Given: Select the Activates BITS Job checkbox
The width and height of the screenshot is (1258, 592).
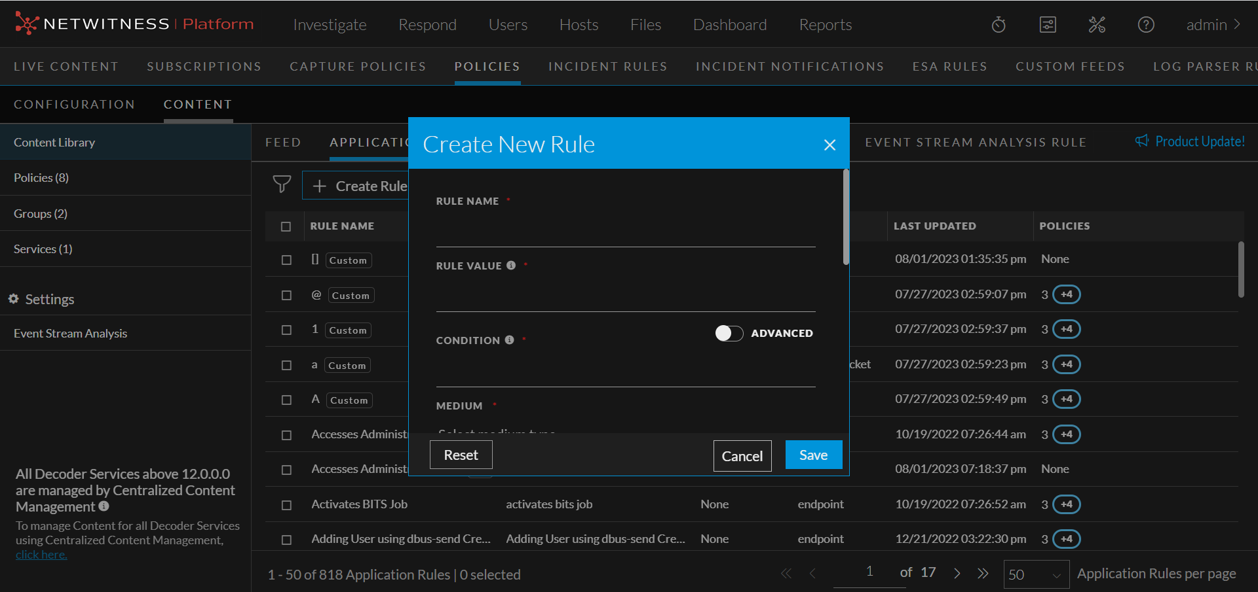Looking at the screenshot, I should pos(286,505).
